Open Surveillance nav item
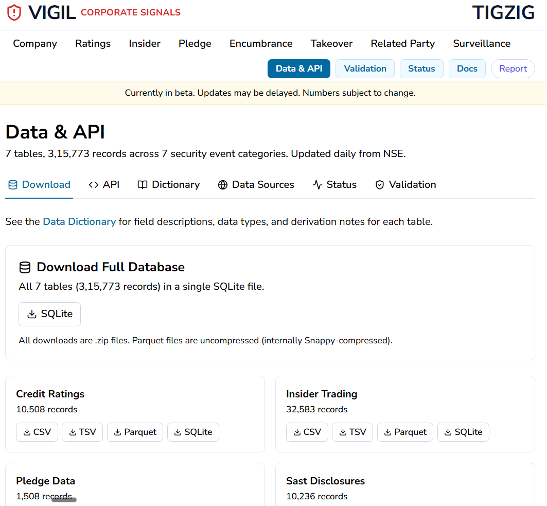The height and width of the screenshot is (506, 547). (482, 44)
